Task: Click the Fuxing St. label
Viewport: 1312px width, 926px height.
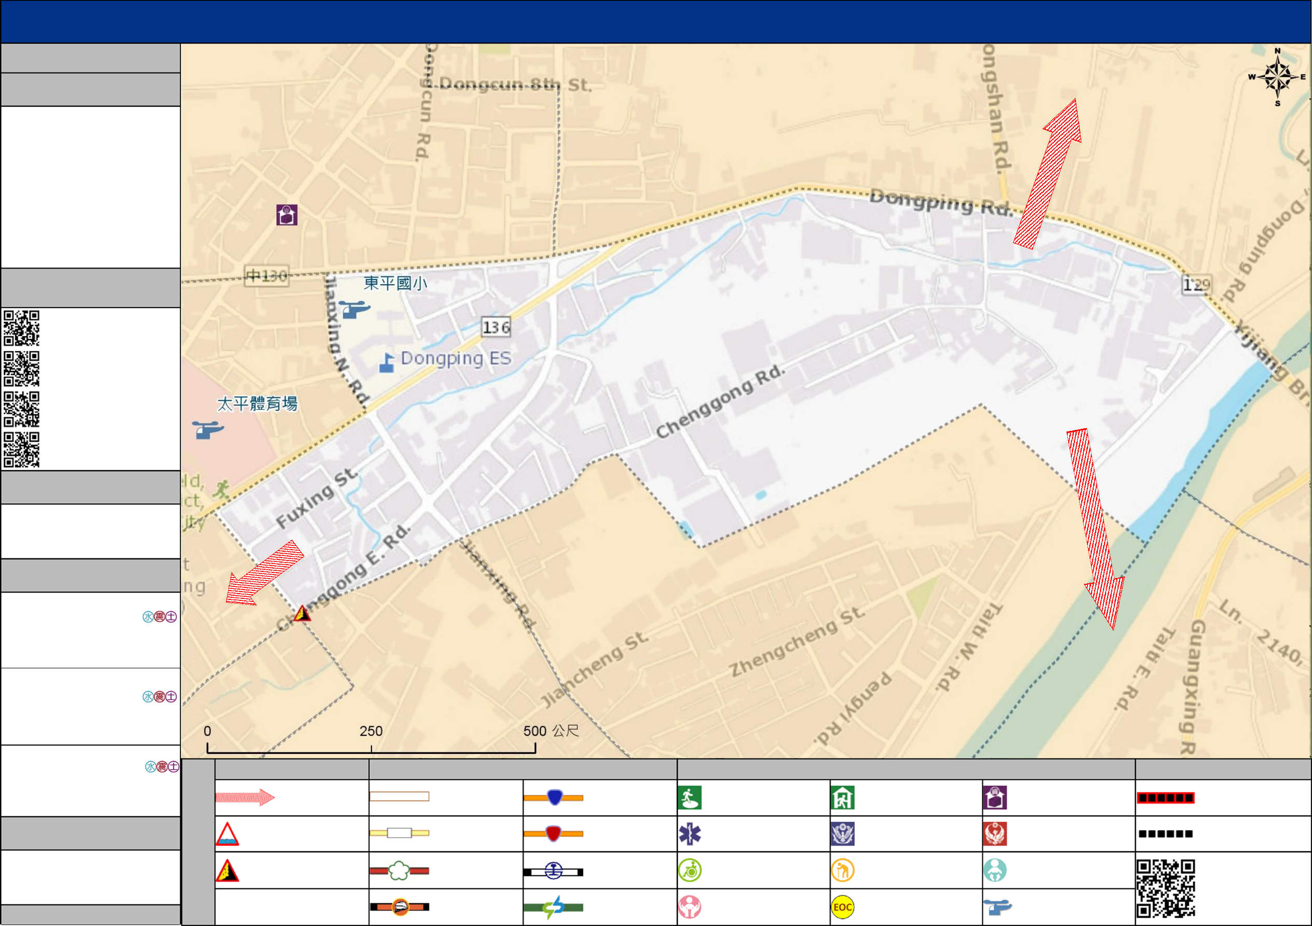Action: coord(318,498)
